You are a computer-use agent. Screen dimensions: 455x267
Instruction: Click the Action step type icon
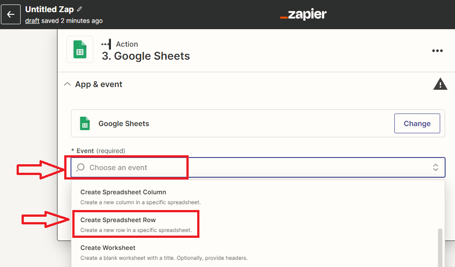point(106,44)
